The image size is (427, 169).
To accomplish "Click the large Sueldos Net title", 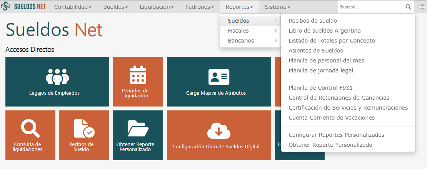I will pyautogui.click(x=54, y=30).
